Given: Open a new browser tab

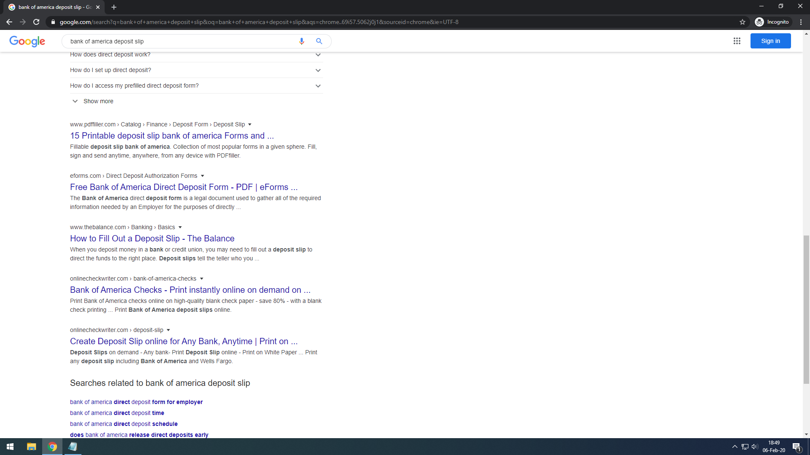Looking at the screenshot, I should tap(113, 7).
